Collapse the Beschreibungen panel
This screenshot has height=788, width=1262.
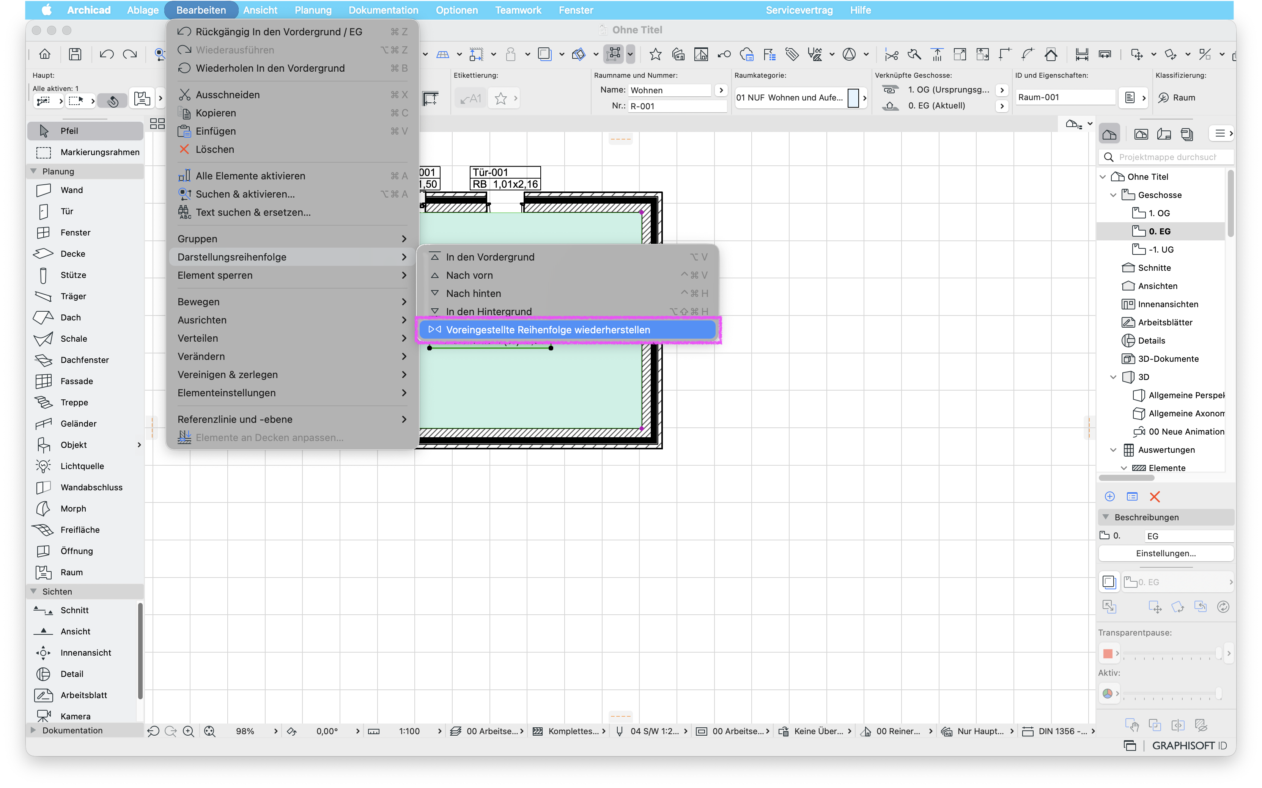point(1106,518)
